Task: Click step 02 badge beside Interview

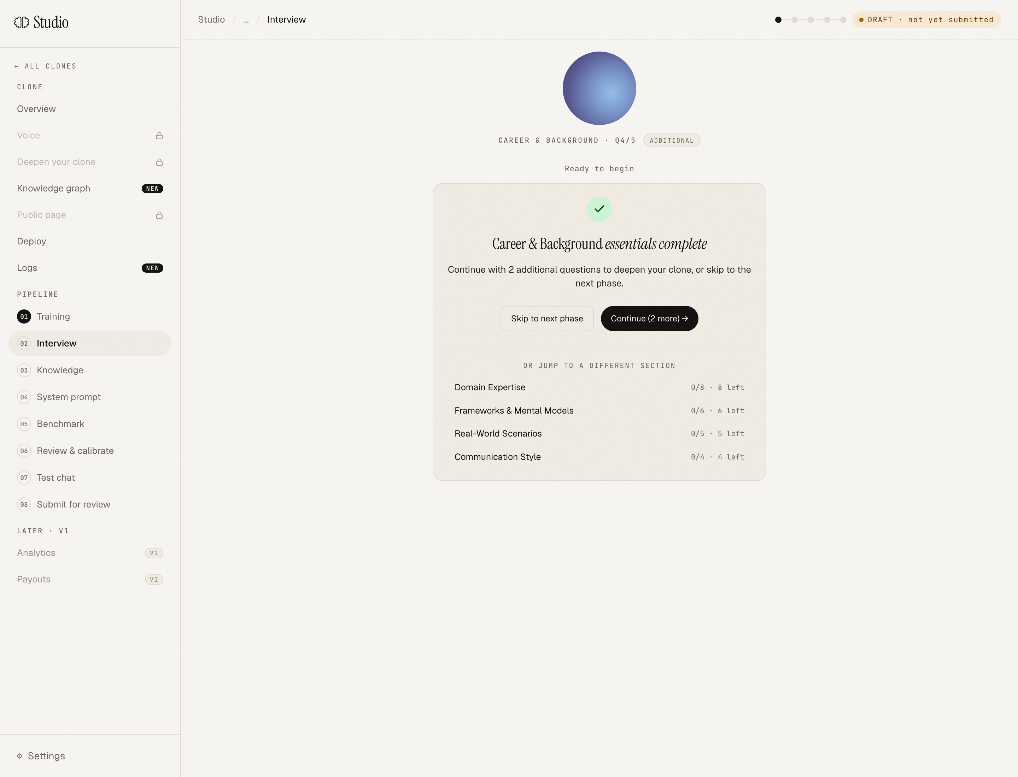Action: 24,344
